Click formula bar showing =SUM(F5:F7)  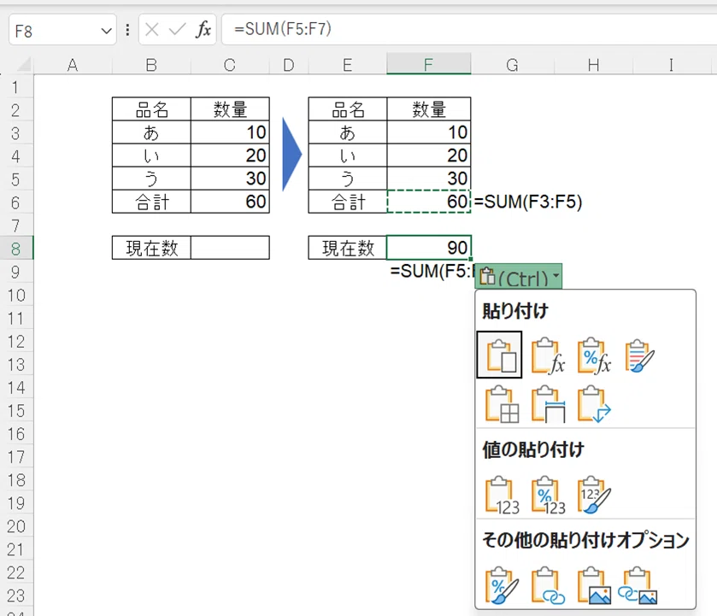tap(468, 29)
